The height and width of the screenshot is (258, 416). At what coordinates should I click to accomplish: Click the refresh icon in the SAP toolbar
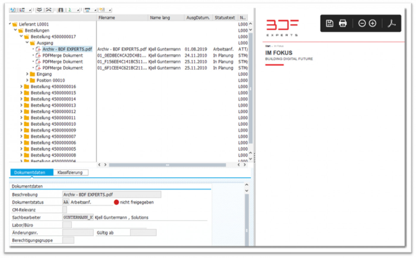click(x=12, y=10)
